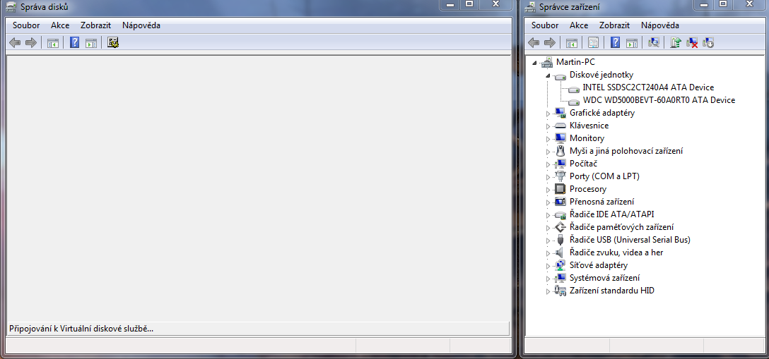Select the Grafické adaptéry label
769x359 pixels.
click(602, 113)
